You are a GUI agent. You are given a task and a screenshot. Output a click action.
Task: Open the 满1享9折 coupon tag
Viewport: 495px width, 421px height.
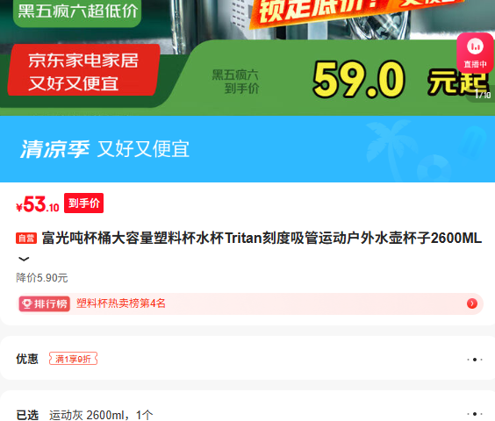tap(73, 359)
